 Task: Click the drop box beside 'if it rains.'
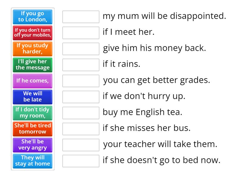[x=81, y=65]
